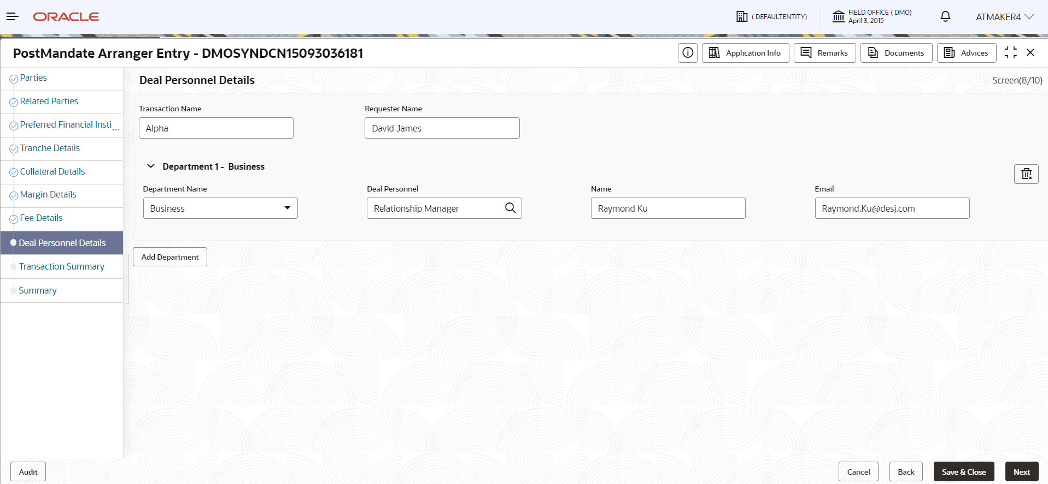Open the Remarks panel
Viewport: 1048px width, 484px height.
[x=824, y=53]
